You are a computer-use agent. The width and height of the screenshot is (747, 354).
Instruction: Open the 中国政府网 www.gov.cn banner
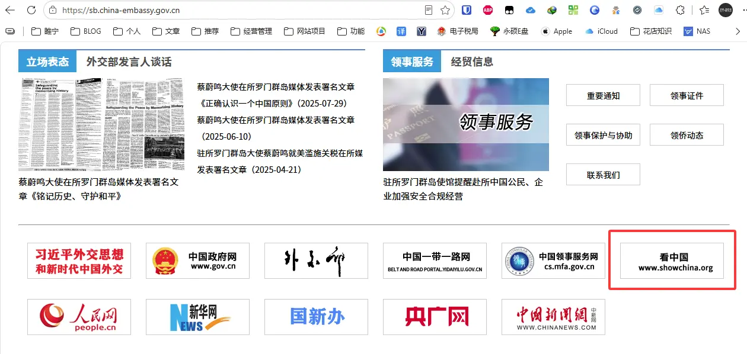point(197,260)
